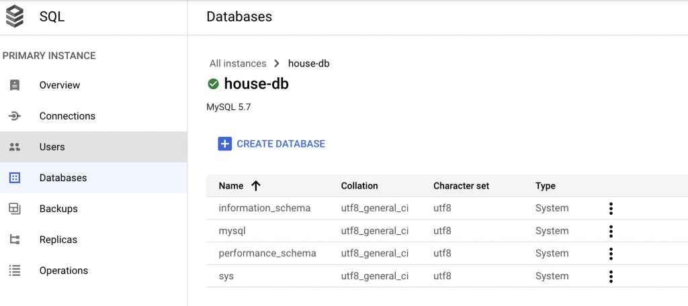This screenshot has height=306, width=688.
Task: Click the Databases grid icon in sidebar
Action: tap(15, 178)
